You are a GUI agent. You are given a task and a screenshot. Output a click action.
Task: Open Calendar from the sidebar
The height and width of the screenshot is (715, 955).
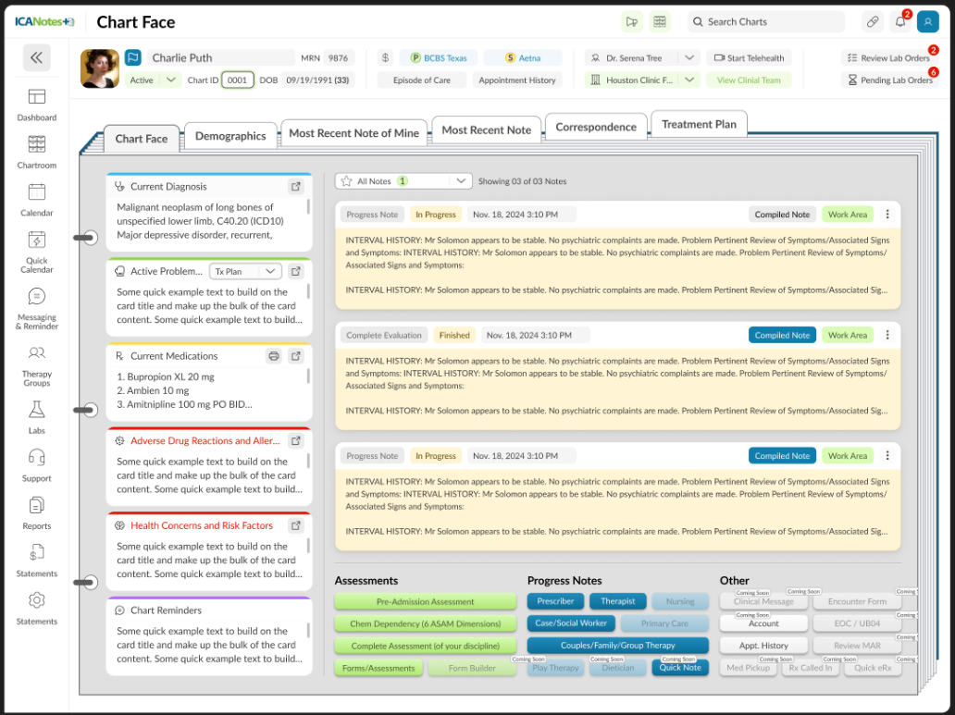click(x=36, y=200)
